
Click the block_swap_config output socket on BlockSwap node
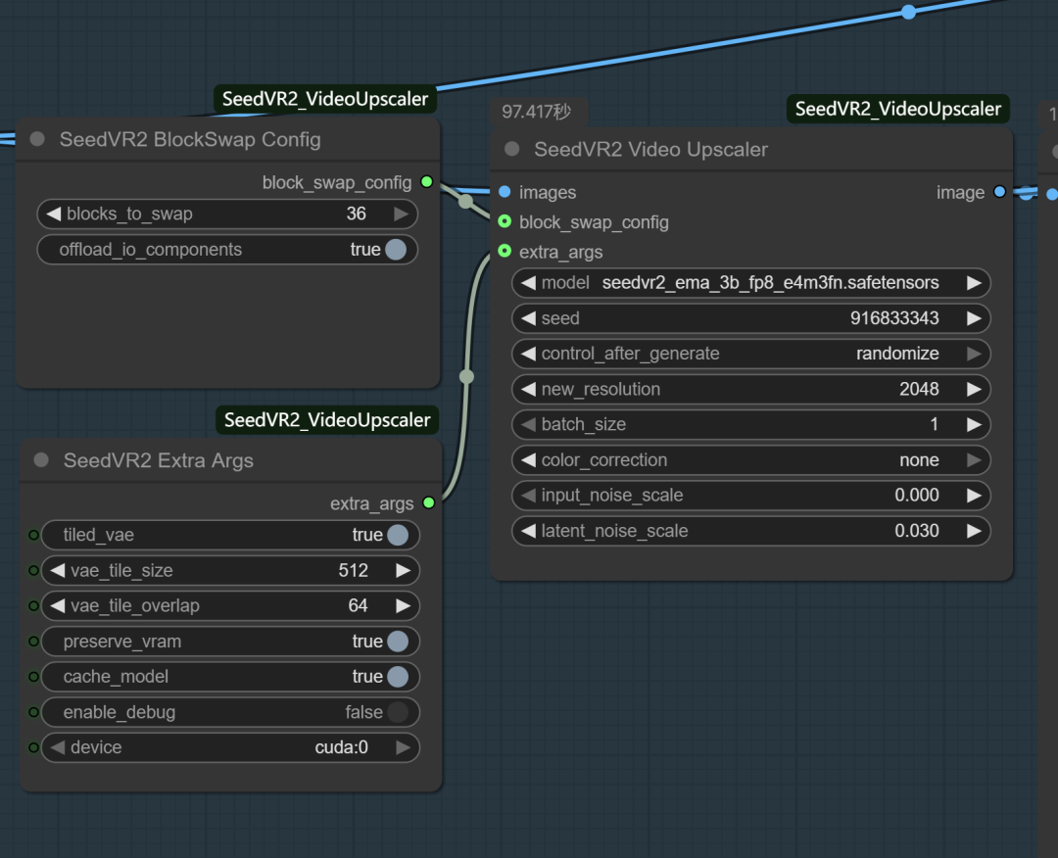(x=426, y=181)
